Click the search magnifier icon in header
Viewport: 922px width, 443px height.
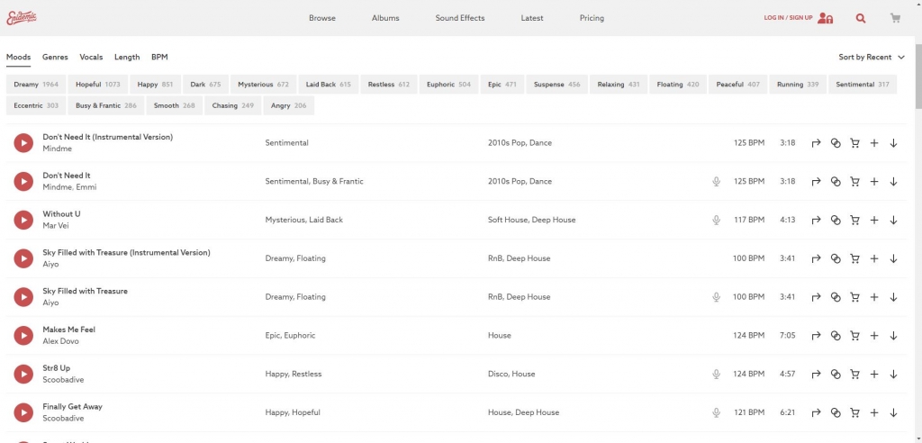(x=861, y=18)
